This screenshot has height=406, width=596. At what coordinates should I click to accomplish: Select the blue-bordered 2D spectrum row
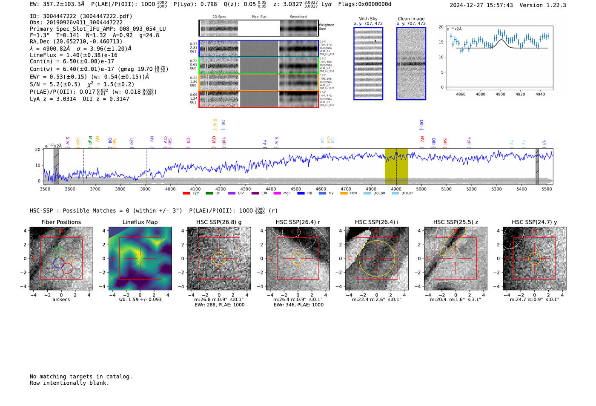tap(259, 49)
